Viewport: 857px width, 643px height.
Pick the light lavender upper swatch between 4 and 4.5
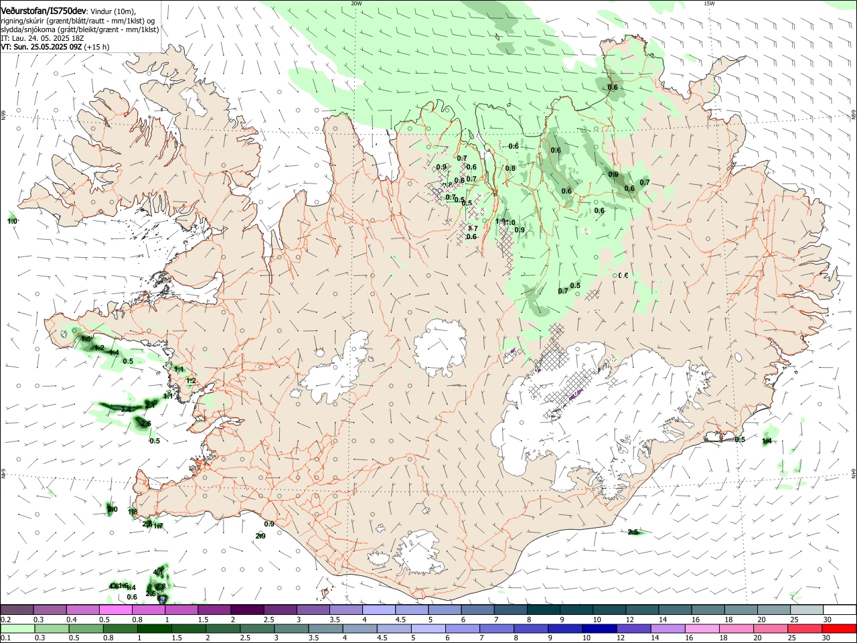pos(379,610)
